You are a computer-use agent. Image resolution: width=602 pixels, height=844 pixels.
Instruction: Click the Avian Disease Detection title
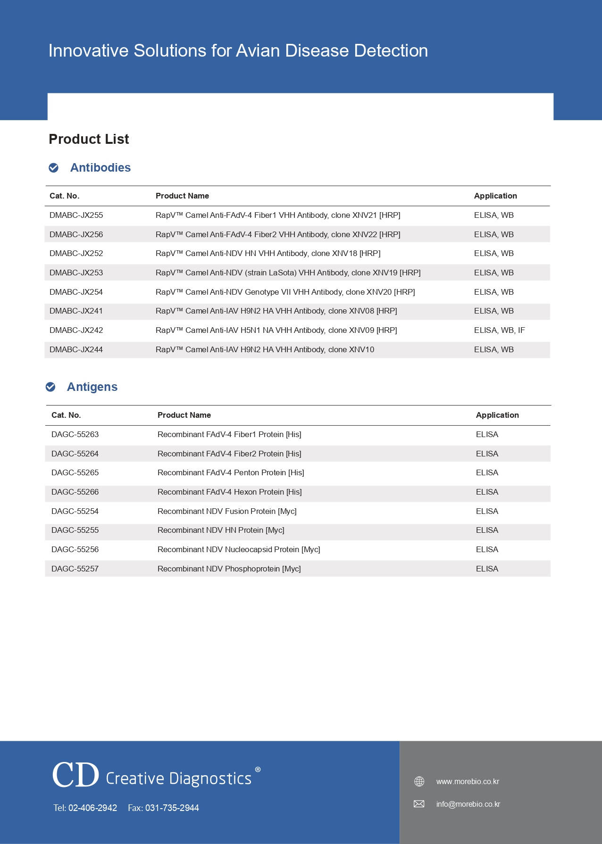(238, 50)
